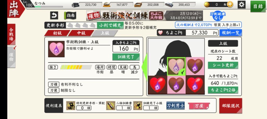Viewport: 267px width, 119px height.
Task: Select the checked pink heart chocolate tile
Action: coord(177,66)
